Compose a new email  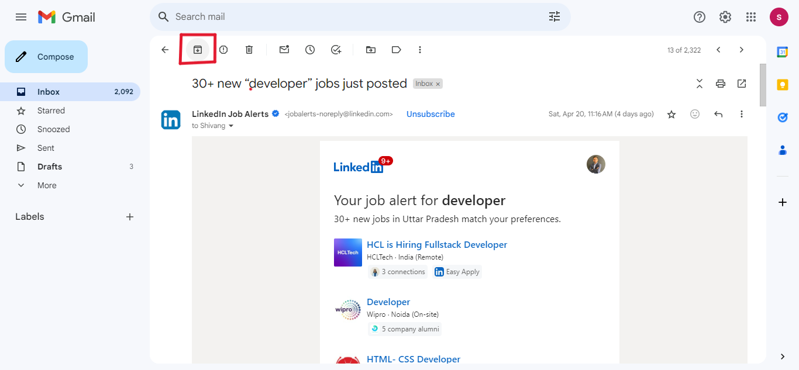pos(46,57)
